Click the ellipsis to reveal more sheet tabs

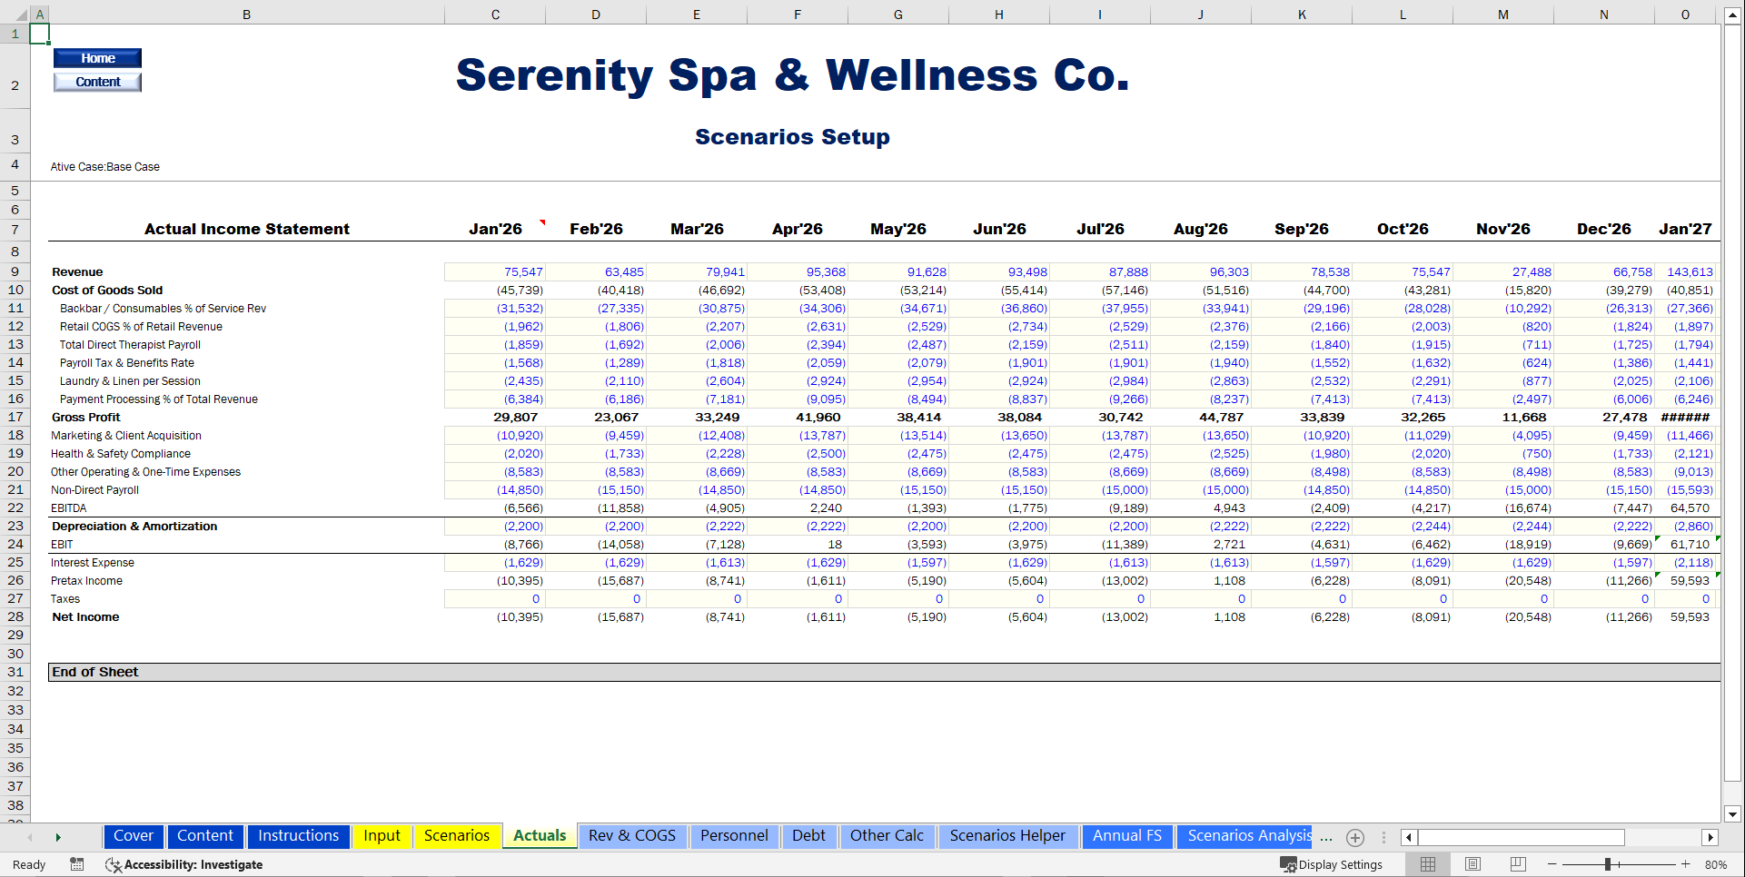click(x=1325, y=836)
